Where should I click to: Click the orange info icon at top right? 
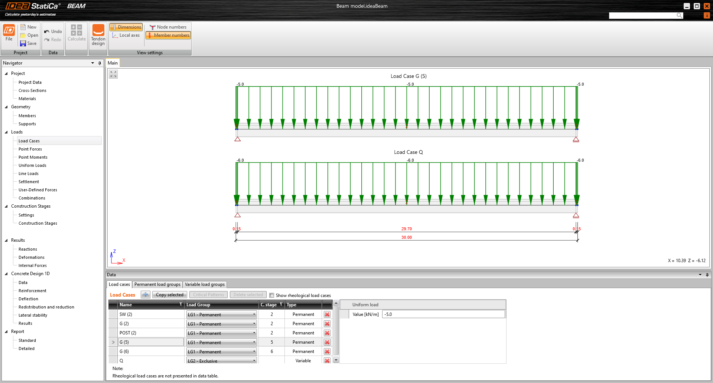click(707, 15)
